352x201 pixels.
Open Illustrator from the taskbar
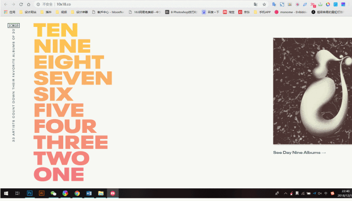[42, 193]
